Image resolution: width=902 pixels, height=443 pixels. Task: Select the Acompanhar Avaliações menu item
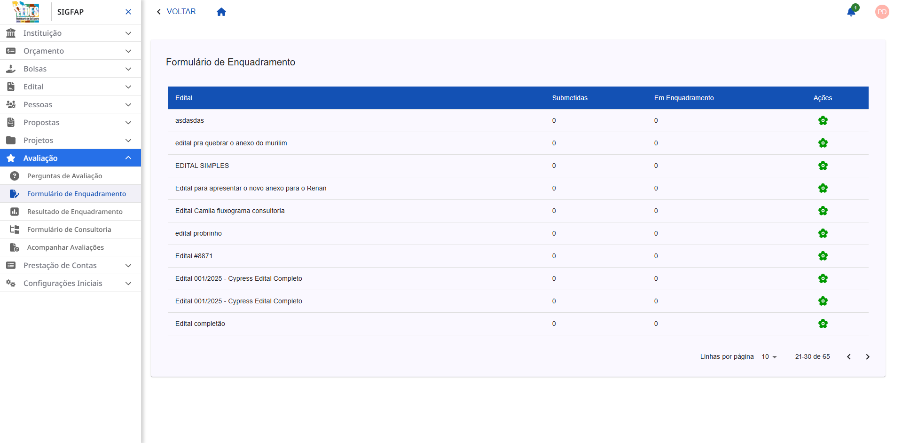pos(65,247)
